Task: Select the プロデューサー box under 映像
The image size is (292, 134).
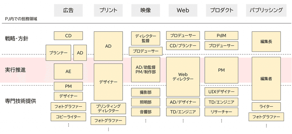Action: pyautogui.click(x=146, y=51)
